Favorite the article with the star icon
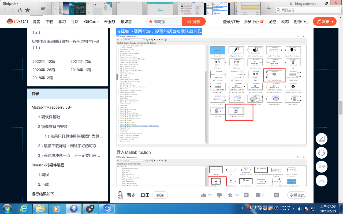Screen dimensions: 343x214 [230, 195]
